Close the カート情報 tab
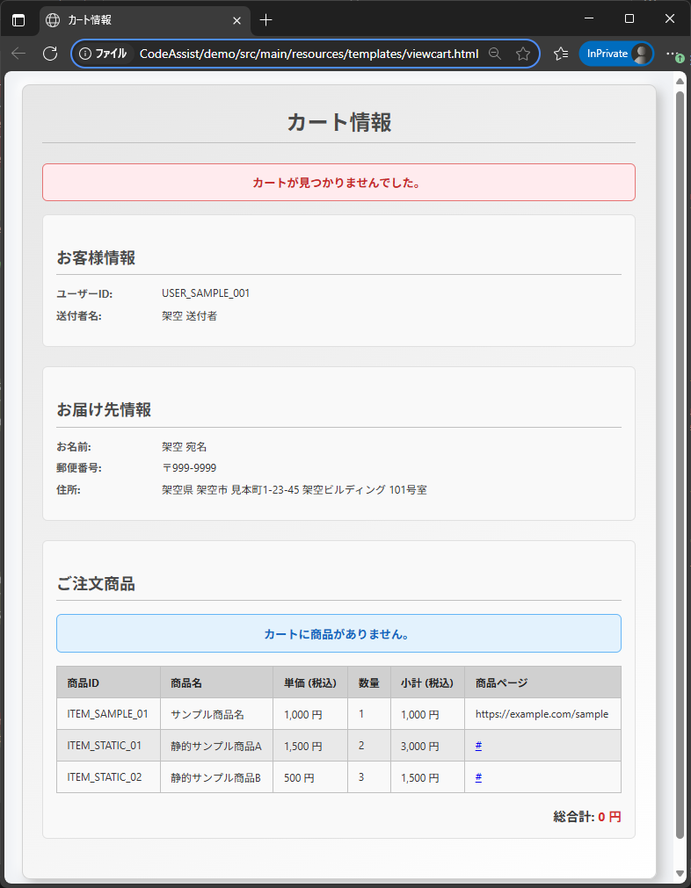The height and width of the screenshot is (888, 691). point(237,20)
